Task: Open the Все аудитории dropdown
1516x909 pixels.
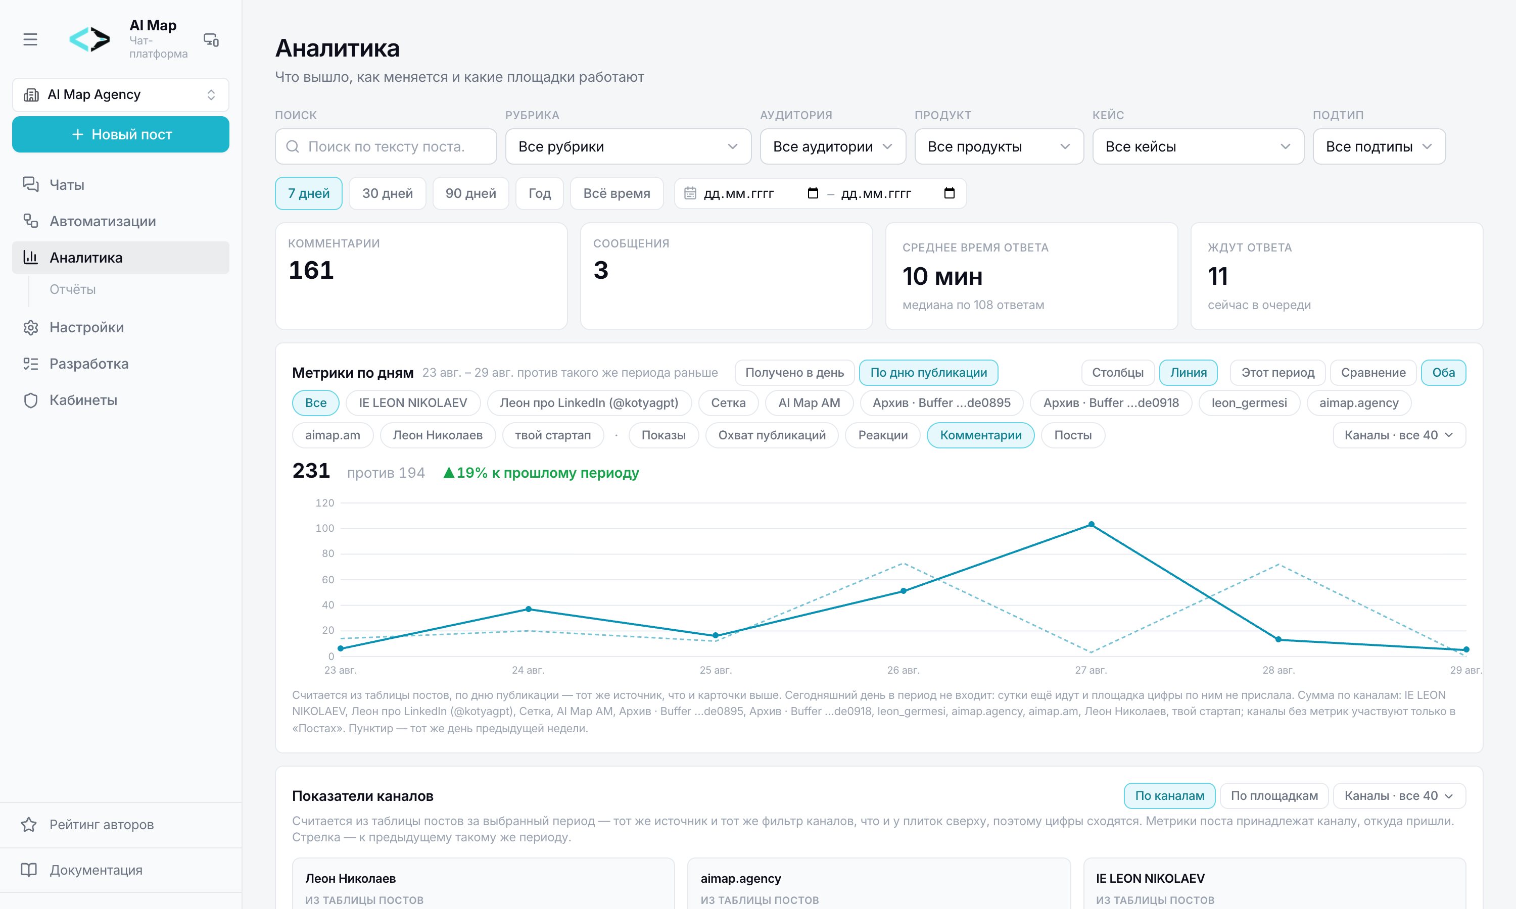Action: coord(833,146)
